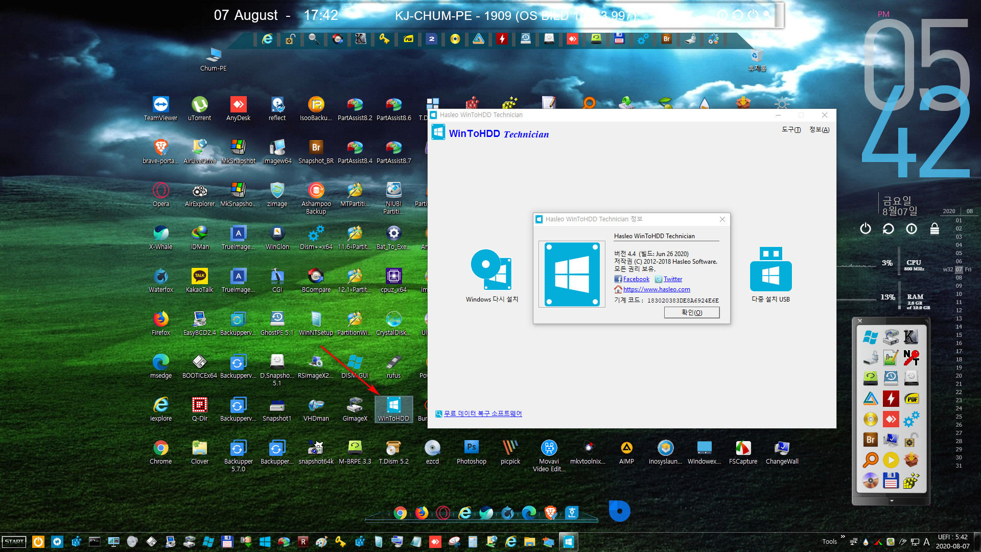Open the https://www.hasleo.com link
The image size is (981, 552).
657,289
